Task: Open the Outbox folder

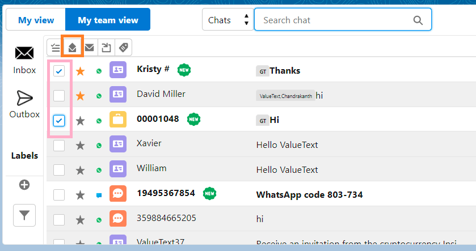Action: tap(24, 104)
